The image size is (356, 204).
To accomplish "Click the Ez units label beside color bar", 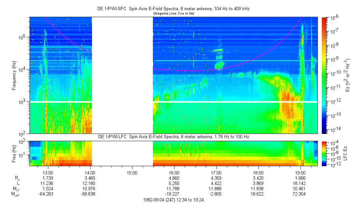I will coord(347,75).
